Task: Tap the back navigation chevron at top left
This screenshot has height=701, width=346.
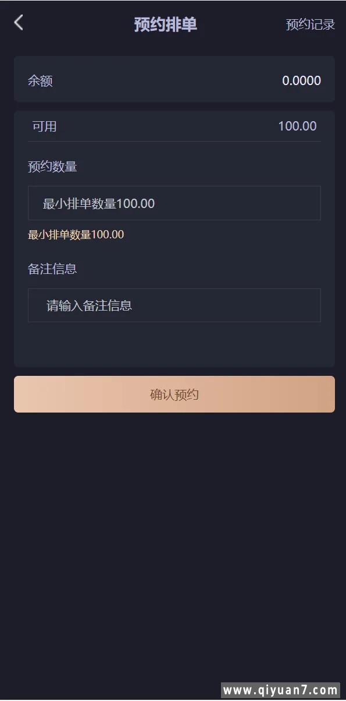Action: (19, 23)
